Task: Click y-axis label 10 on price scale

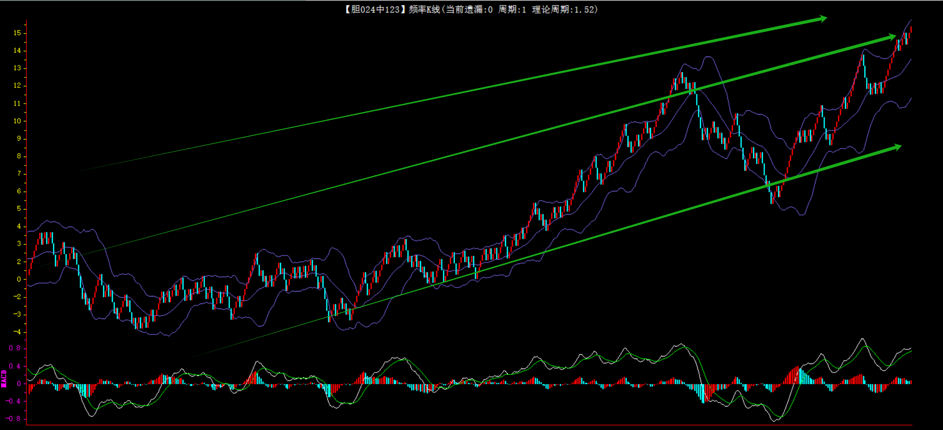Action: 17,121
